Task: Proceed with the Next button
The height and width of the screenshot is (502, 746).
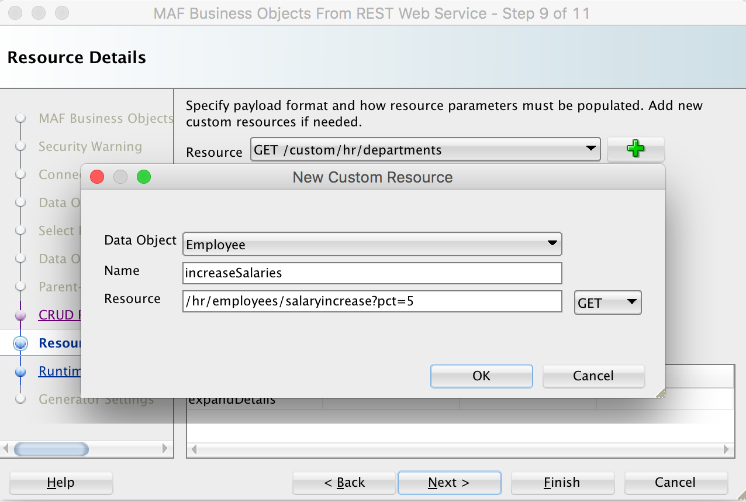Action: [449, 483]
